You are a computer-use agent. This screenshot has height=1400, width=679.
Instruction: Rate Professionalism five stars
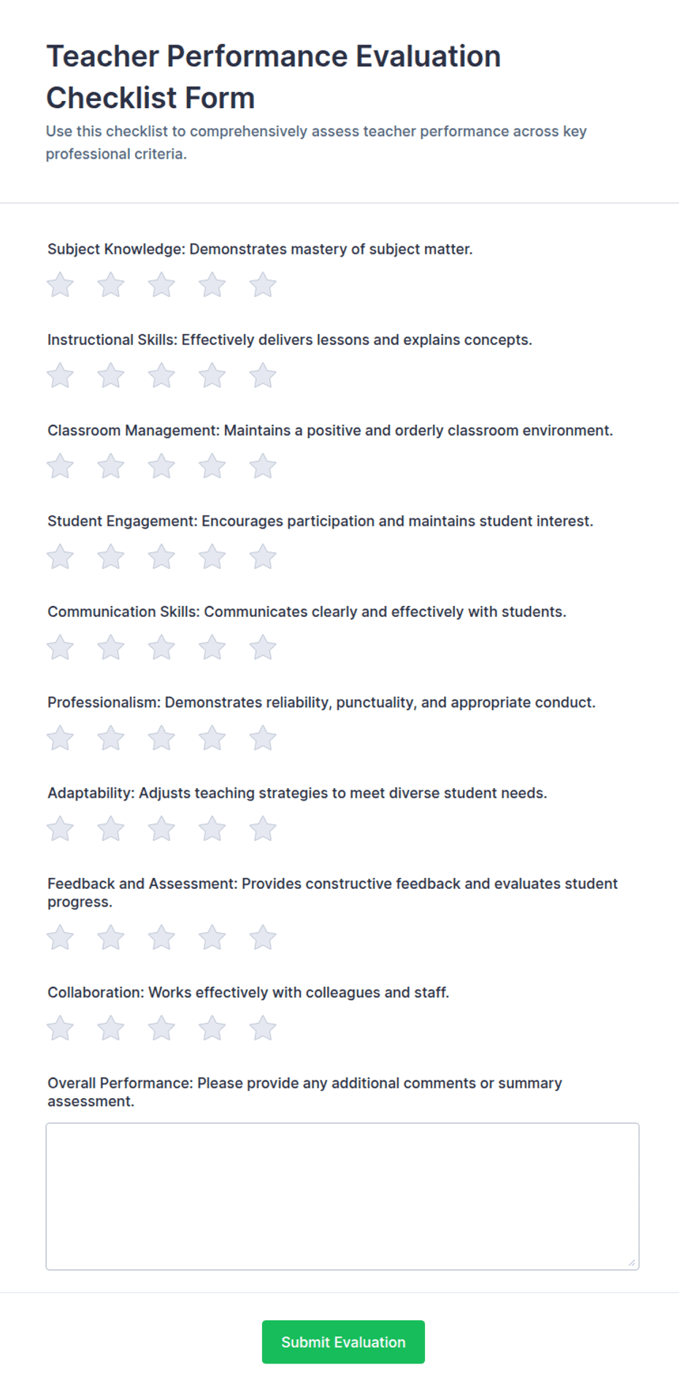pos(263,738)
